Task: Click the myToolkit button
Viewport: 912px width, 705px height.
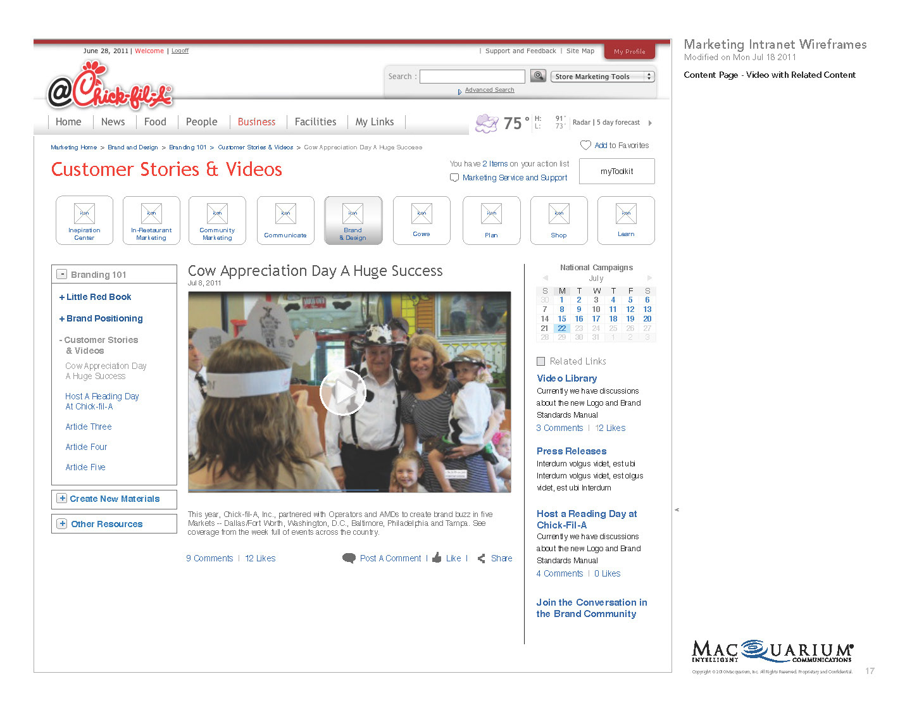Action: click(616, 172)
